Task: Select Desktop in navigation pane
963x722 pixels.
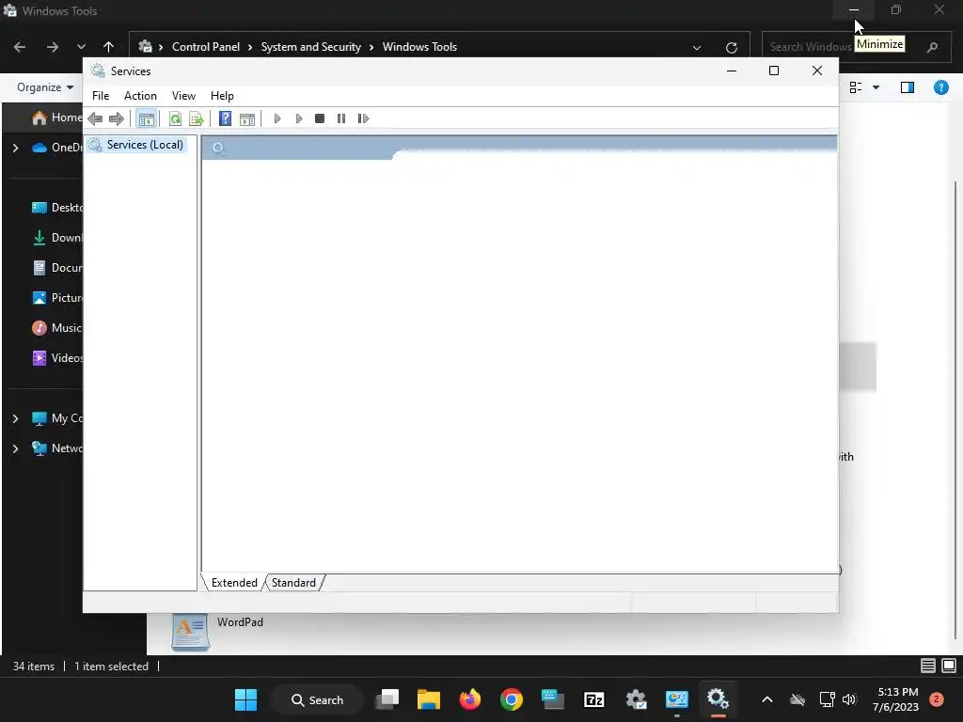Action: (56, 208)
